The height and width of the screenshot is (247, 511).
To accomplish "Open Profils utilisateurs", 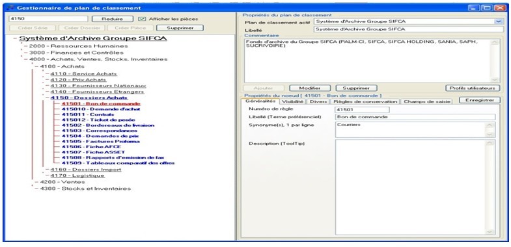I will [x=472, y=88].
